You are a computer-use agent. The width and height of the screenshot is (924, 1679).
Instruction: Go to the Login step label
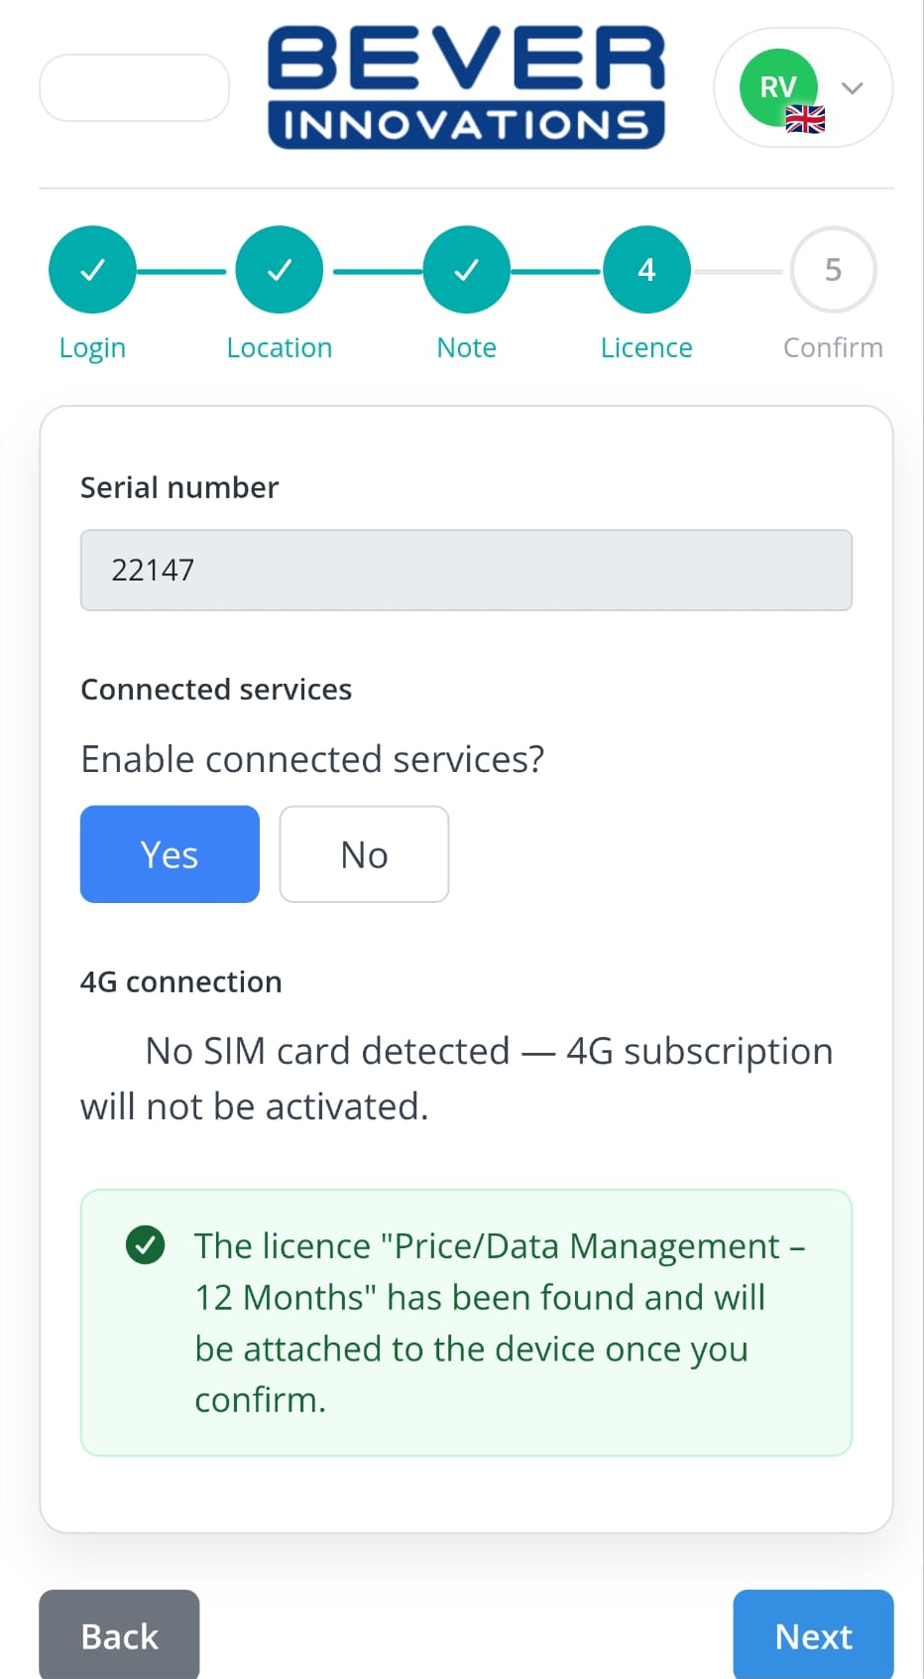[92, 348]
